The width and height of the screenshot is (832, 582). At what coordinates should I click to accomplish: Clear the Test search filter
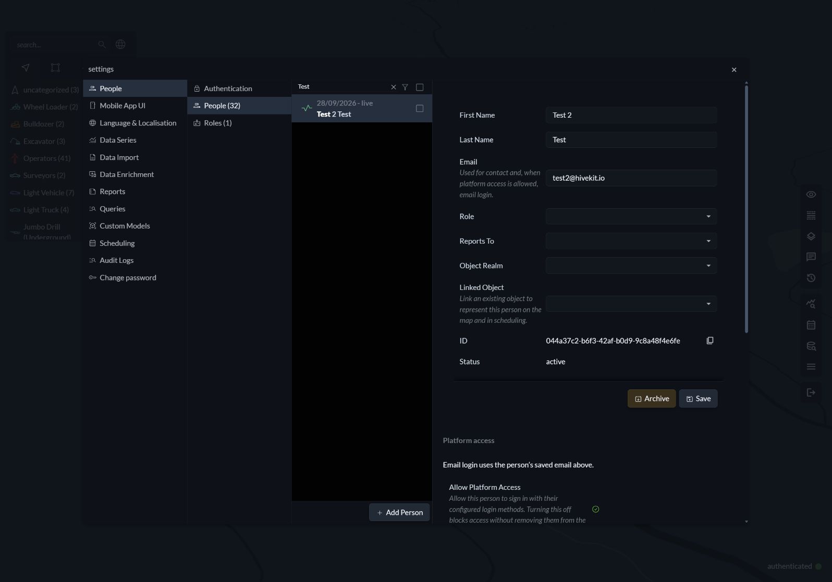point(394,87)
